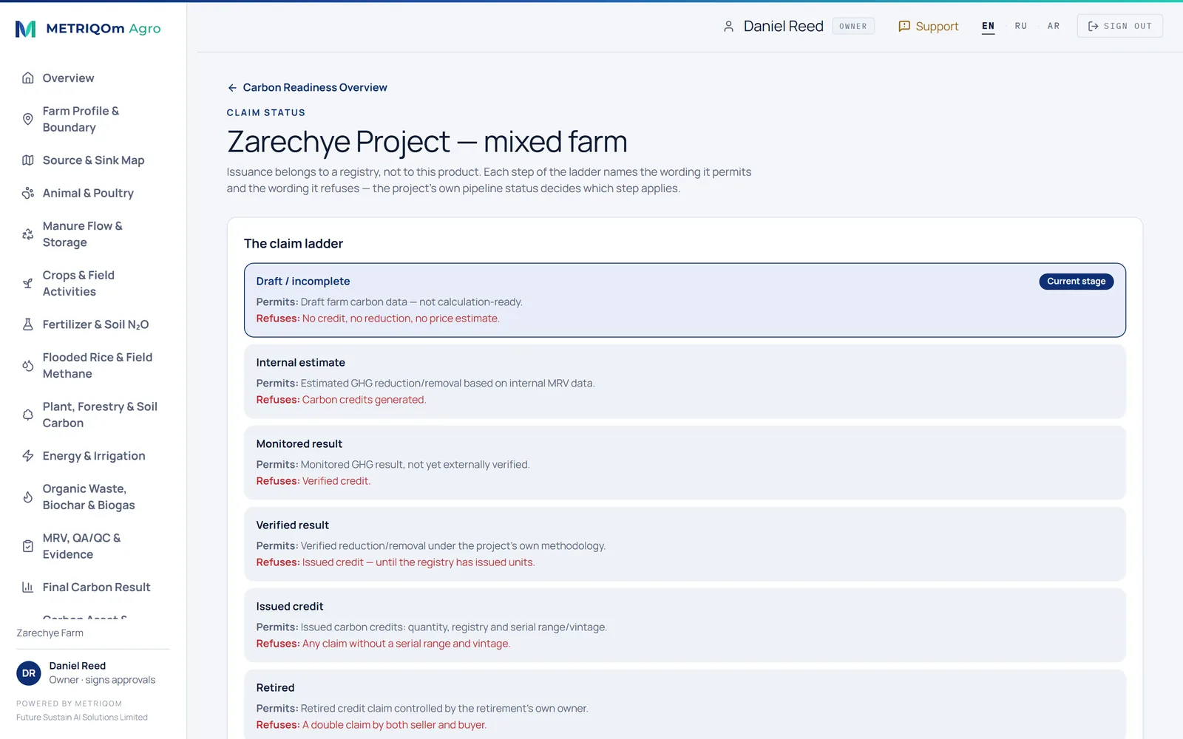Click the Flooded Rice droplets icon
This screenshot has width=1183, height=739.
tap(28, 366)
